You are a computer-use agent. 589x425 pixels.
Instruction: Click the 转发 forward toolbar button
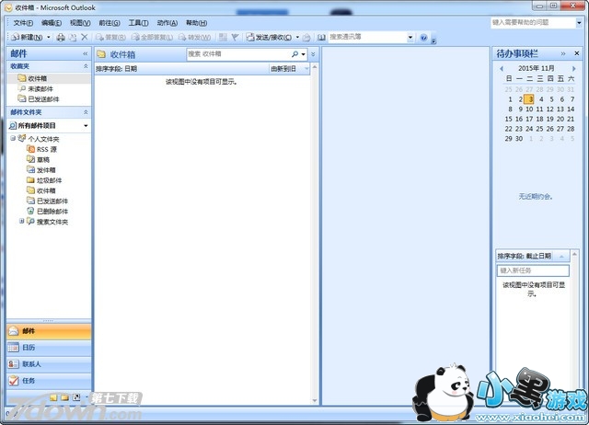pos(194,37)
